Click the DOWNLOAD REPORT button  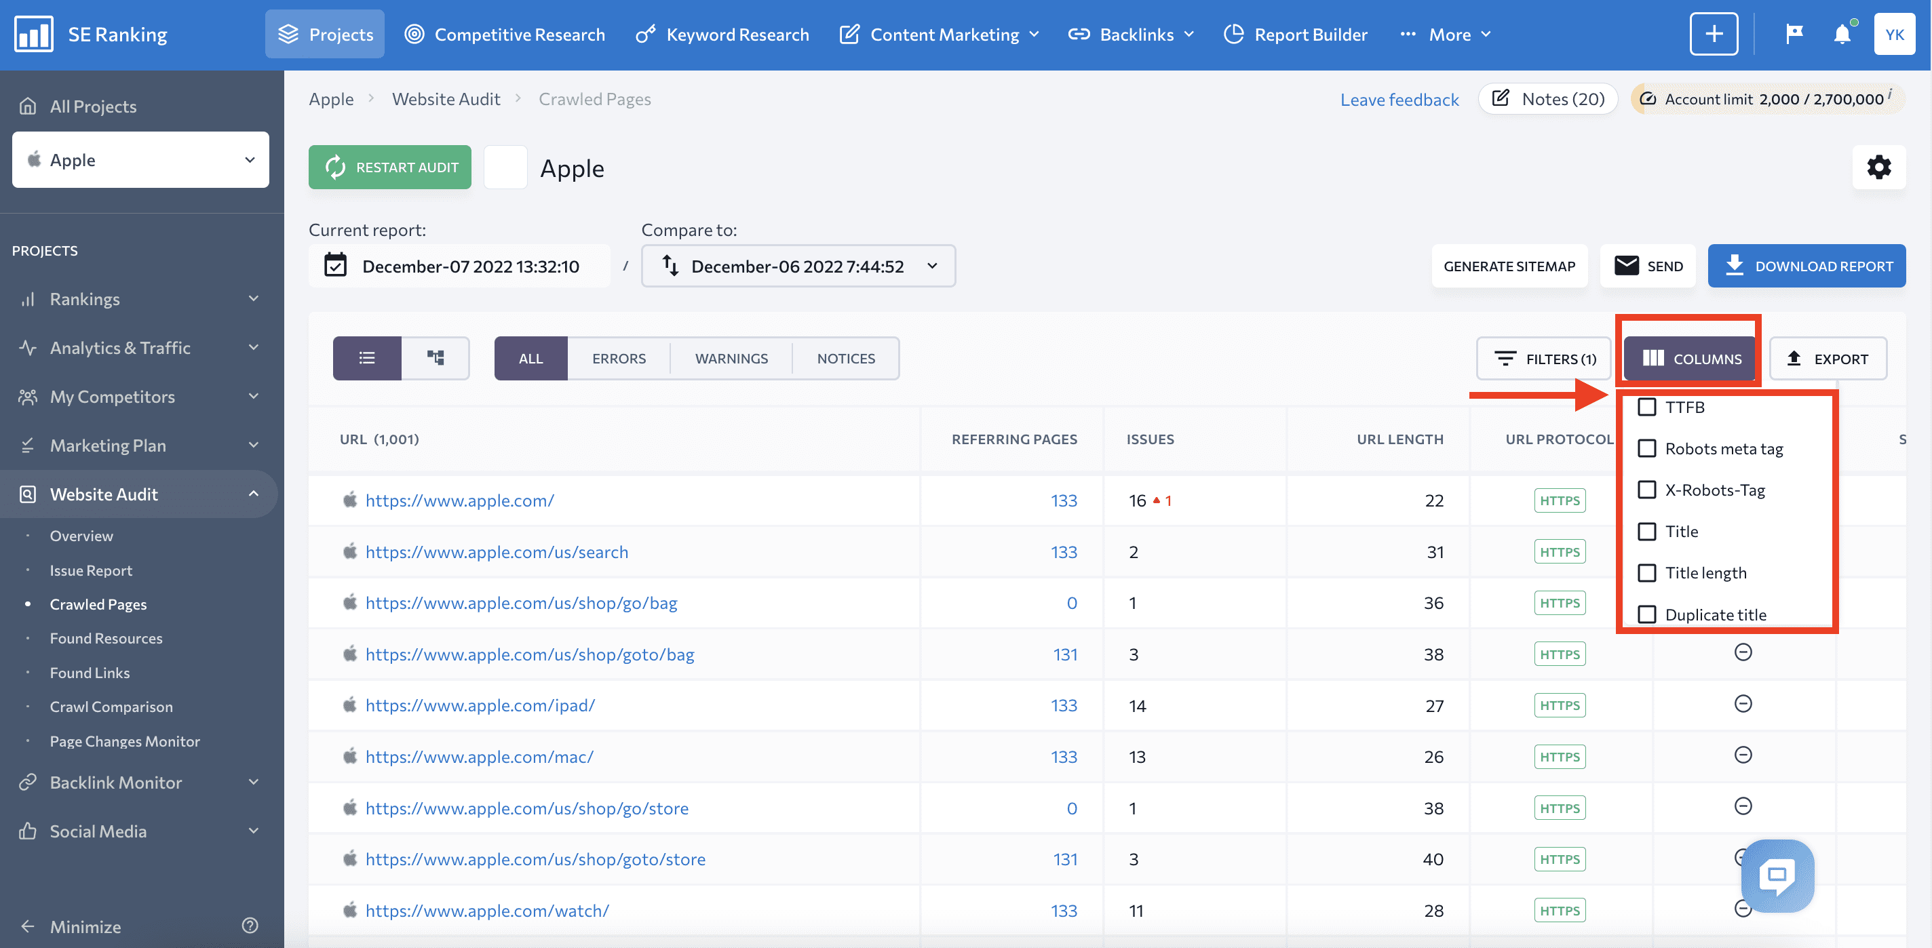tap(1807, 266)
